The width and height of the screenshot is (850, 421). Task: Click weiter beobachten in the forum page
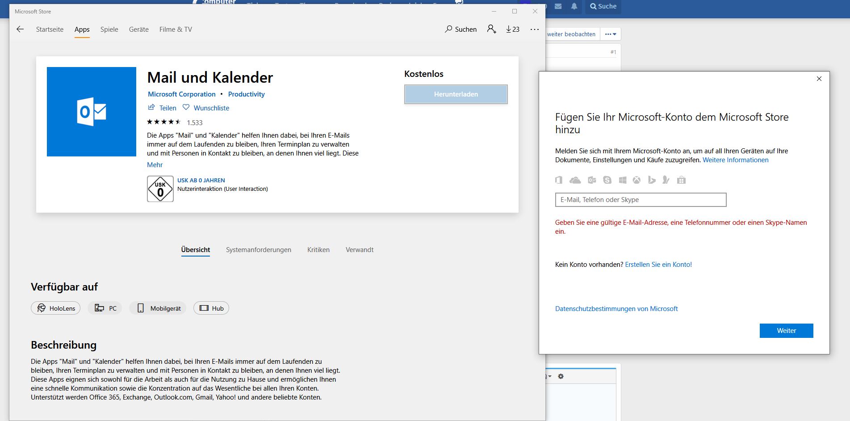click(571, 34)
